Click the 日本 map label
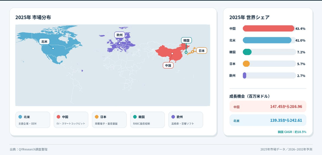Image resolution: width=322 pixels, height=155 pixels. [202, 50]
